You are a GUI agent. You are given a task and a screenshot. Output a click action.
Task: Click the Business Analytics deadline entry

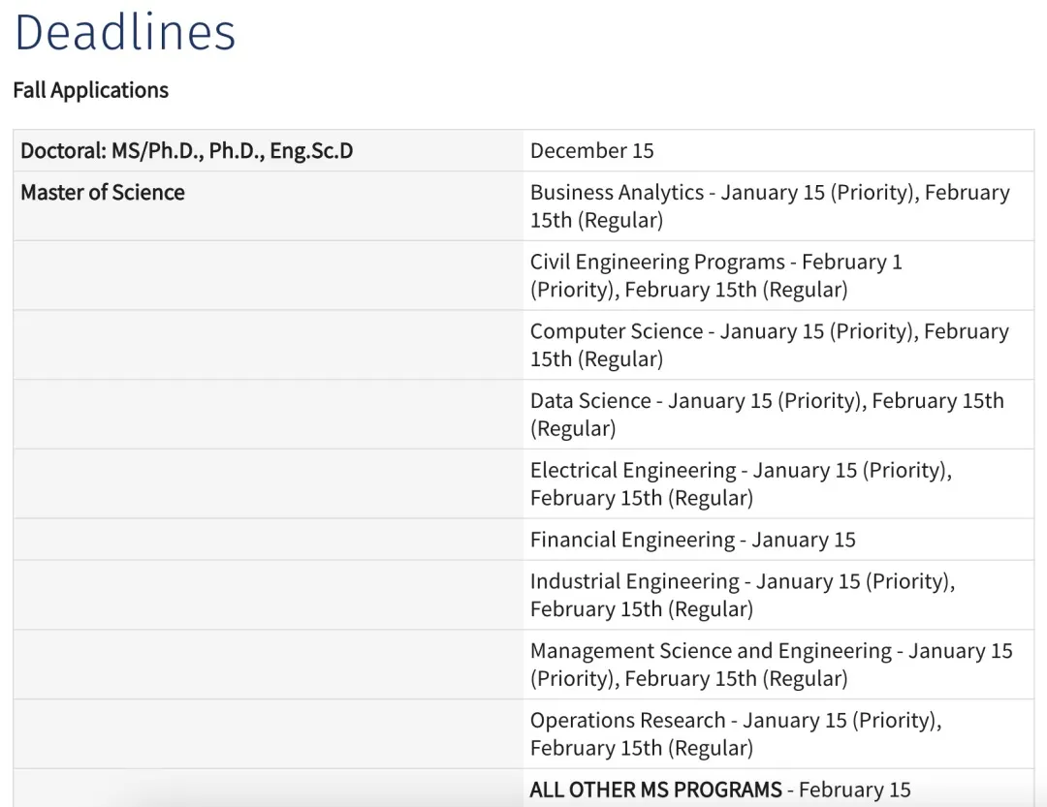coord(770,205)
